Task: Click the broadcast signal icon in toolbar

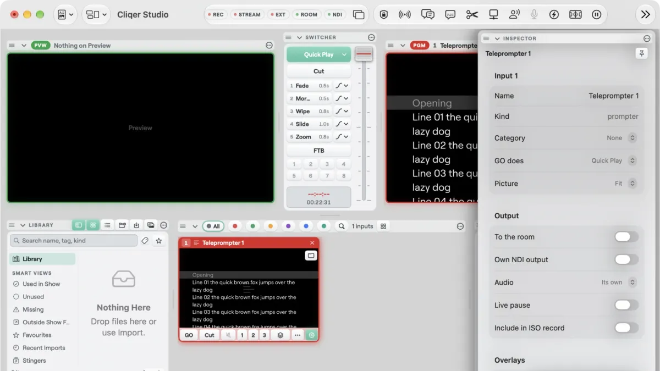Action: pyautogui.click(x=405, y=15)
